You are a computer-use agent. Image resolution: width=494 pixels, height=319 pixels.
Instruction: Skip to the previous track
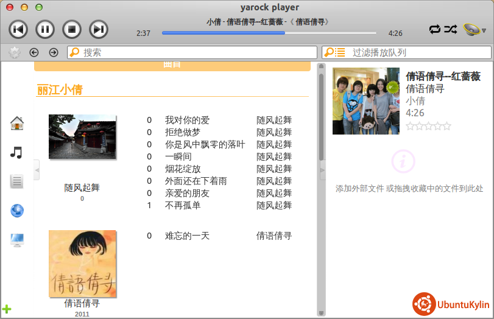tap(18, 29)
